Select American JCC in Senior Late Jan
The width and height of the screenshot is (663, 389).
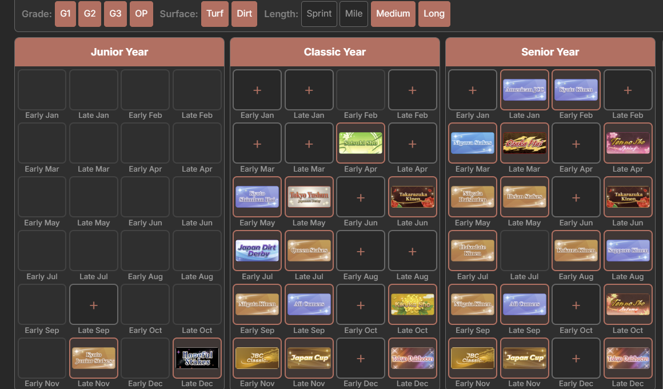(x=524, y=90)
